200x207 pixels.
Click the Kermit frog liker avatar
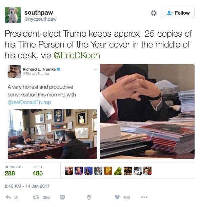click(x=118, y=171)
